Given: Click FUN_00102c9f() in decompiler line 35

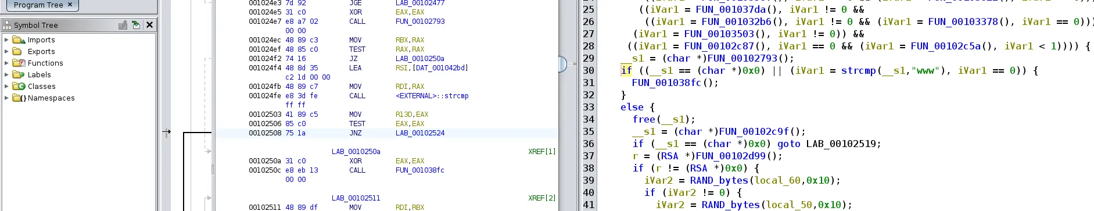Looking at the screenshot, I should [760, 131].
